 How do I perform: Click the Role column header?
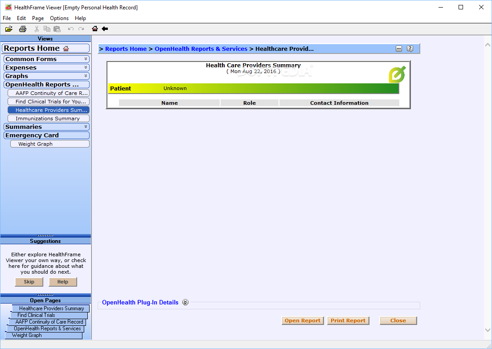pos(250,103)
